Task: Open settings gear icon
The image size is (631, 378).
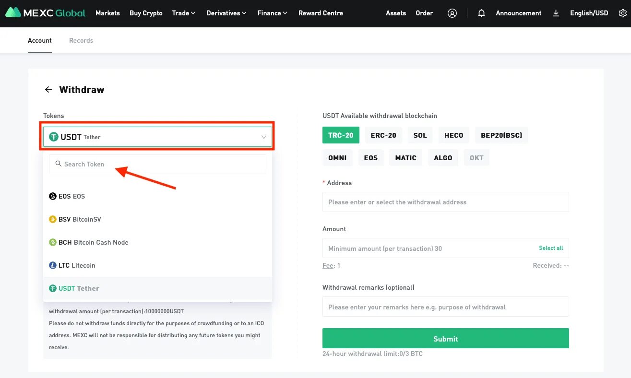Action: [x=622, y=13]
